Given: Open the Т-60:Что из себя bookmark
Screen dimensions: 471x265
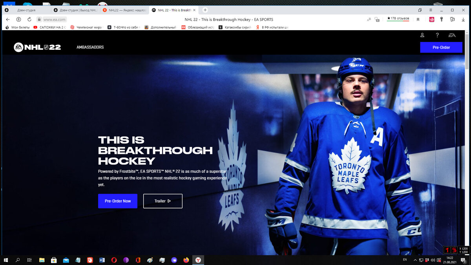Looking at the screenshot, I should tap(124, 27).
